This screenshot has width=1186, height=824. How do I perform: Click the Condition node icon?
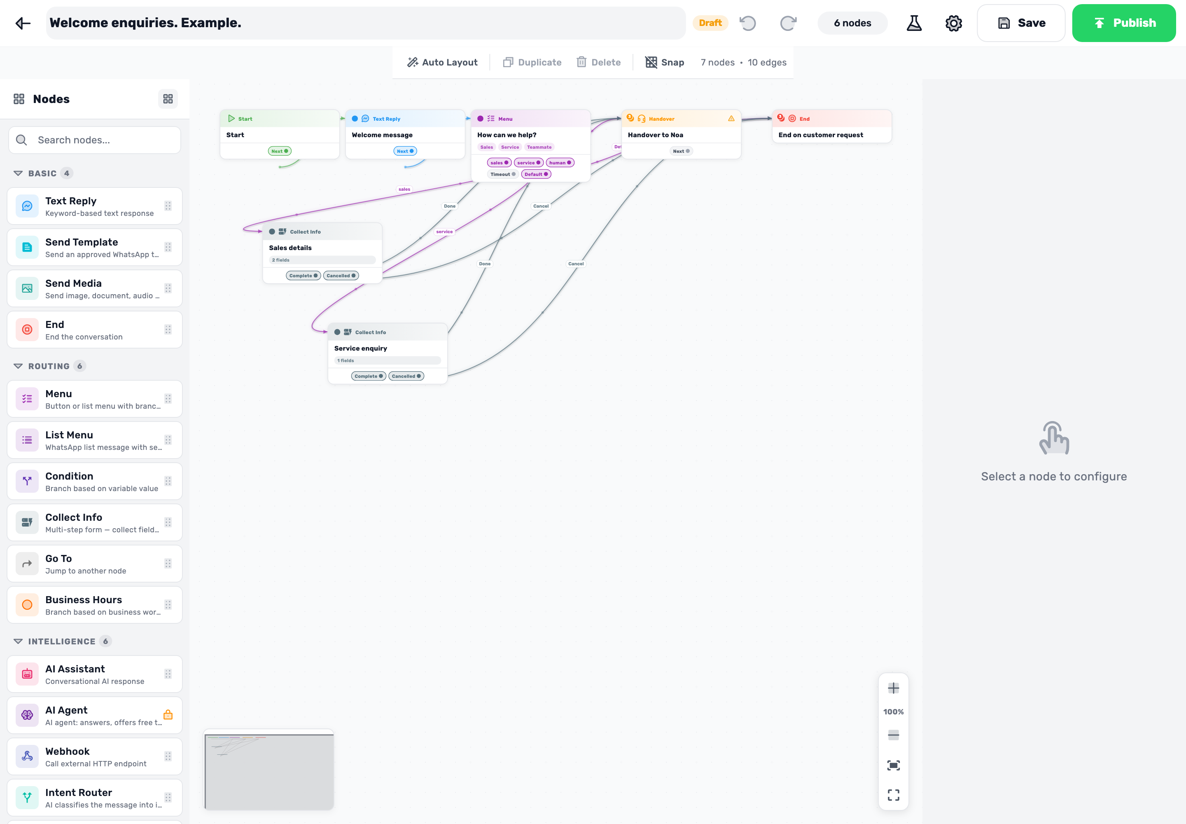pyautogui.click(x=27, y=481)
